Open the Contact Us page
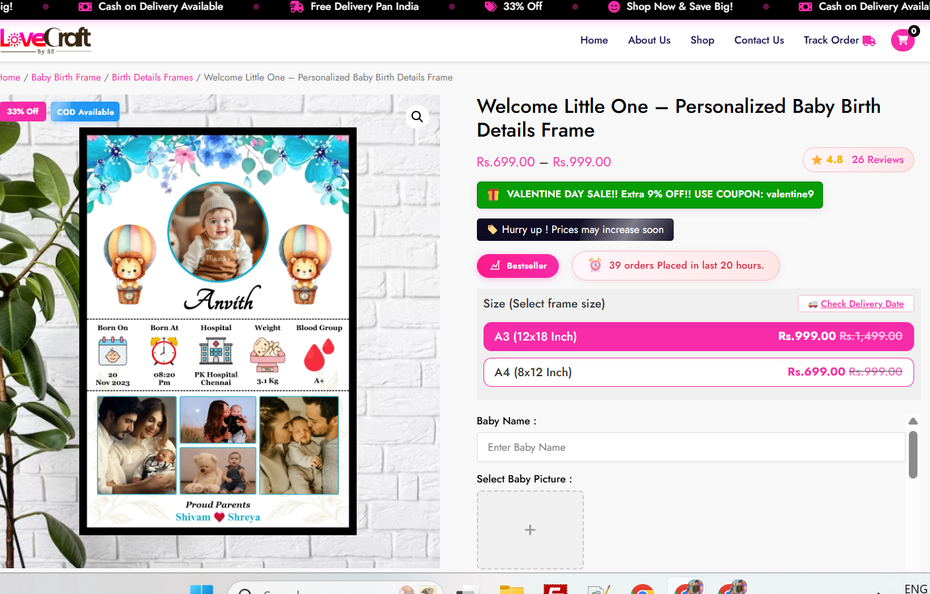Image resolution: width=930 pixels, height=594 pixels. [x=759, y=40]
